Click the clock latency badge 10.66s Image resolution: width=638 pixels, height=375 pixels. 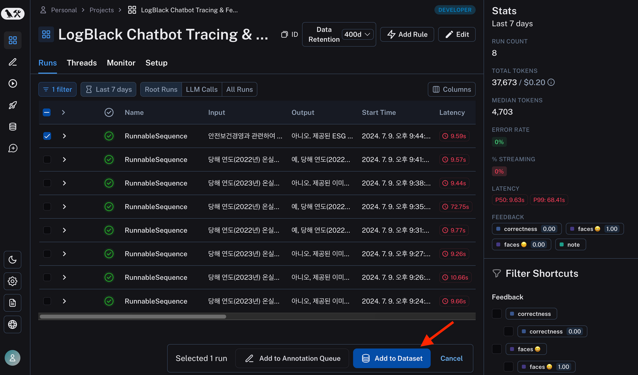(455, 277)
